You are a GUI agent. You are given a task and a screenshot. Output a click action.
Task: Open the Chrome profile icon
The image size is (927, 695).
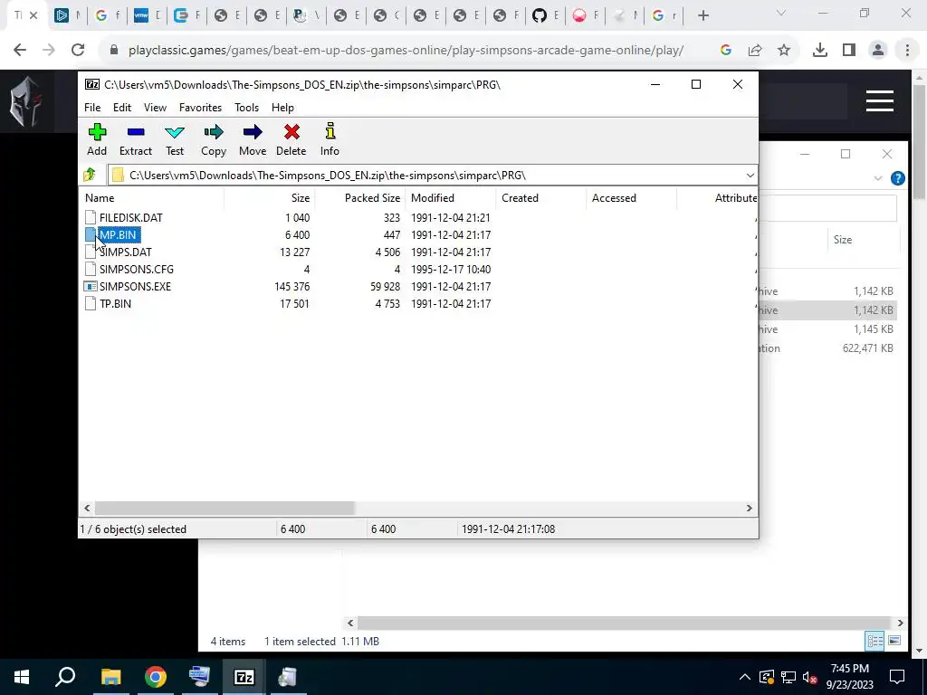click(878, 51)
